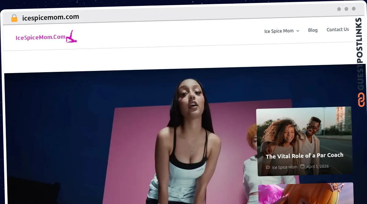367x204 pixels.
Task: Click the padlock icon in address bar
Action: click(14, 18)
